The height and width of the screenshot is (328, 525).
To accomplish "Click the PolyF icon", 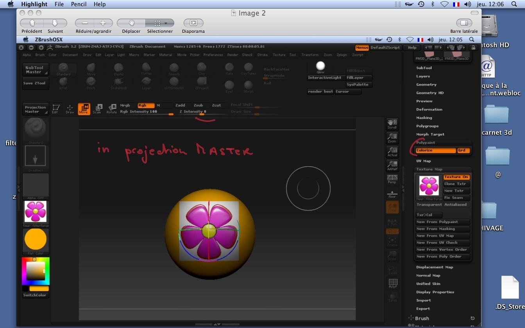I will [x=393, y=283].
